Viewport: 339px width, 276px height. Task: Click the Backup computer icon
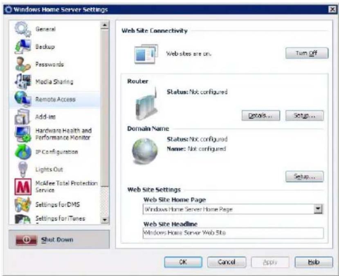tap(22, 47)
